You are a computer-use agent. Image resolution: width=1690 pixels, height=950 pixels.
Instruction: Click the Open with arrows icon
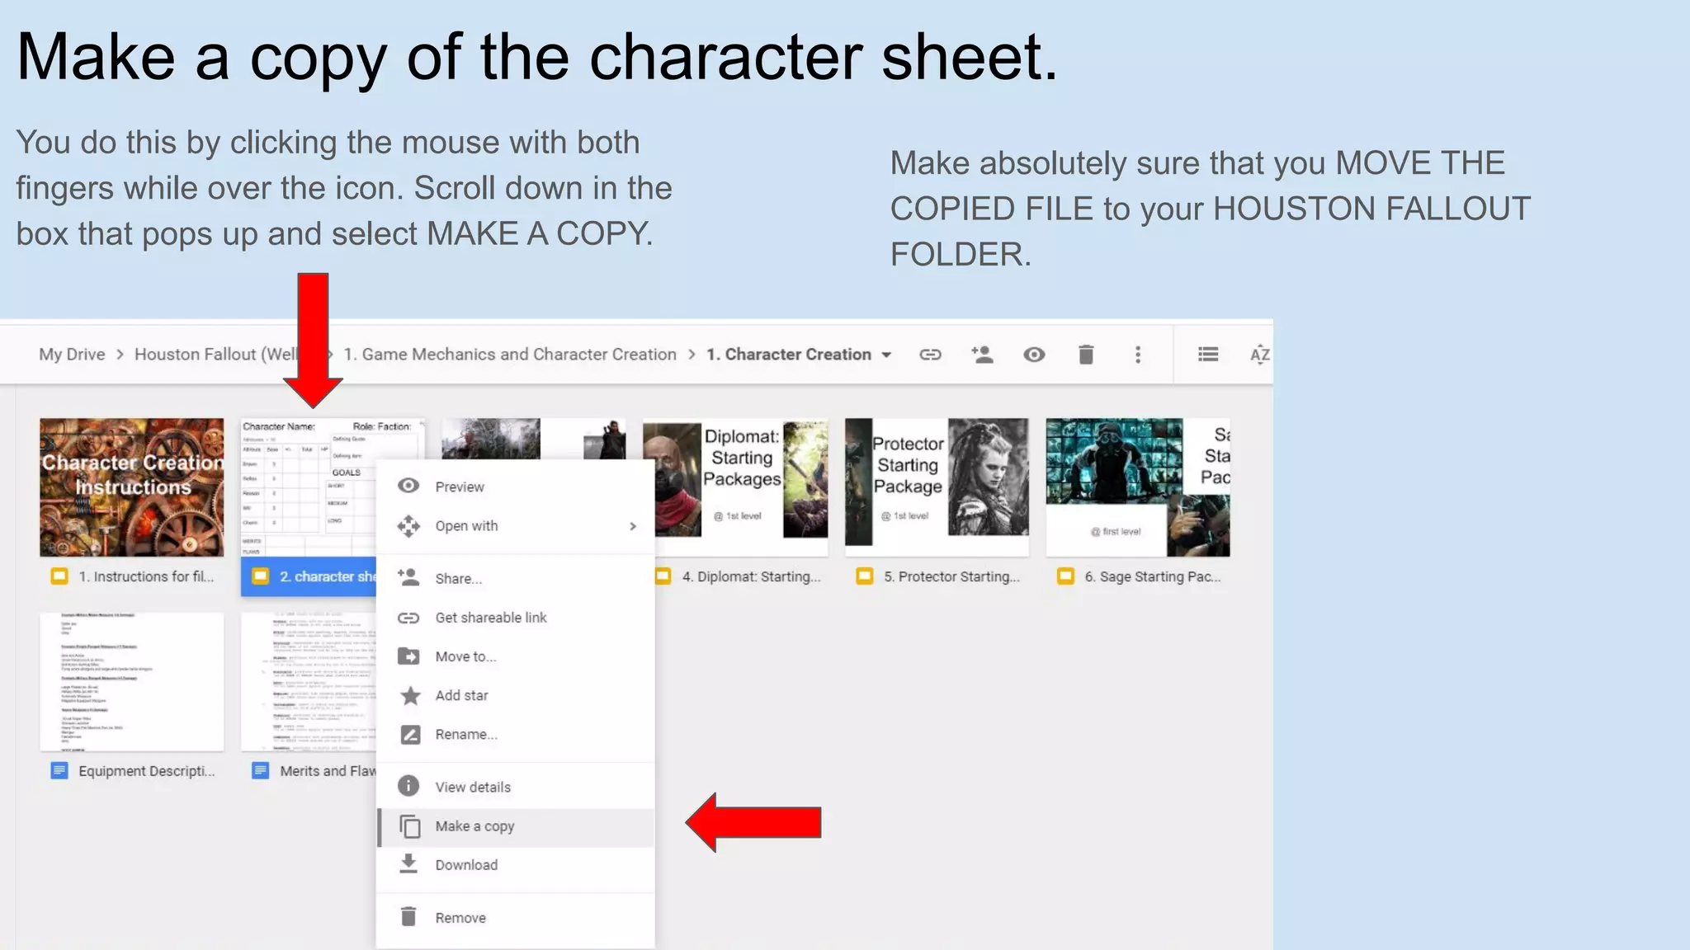pyautogui.click(x=408, y=525)
